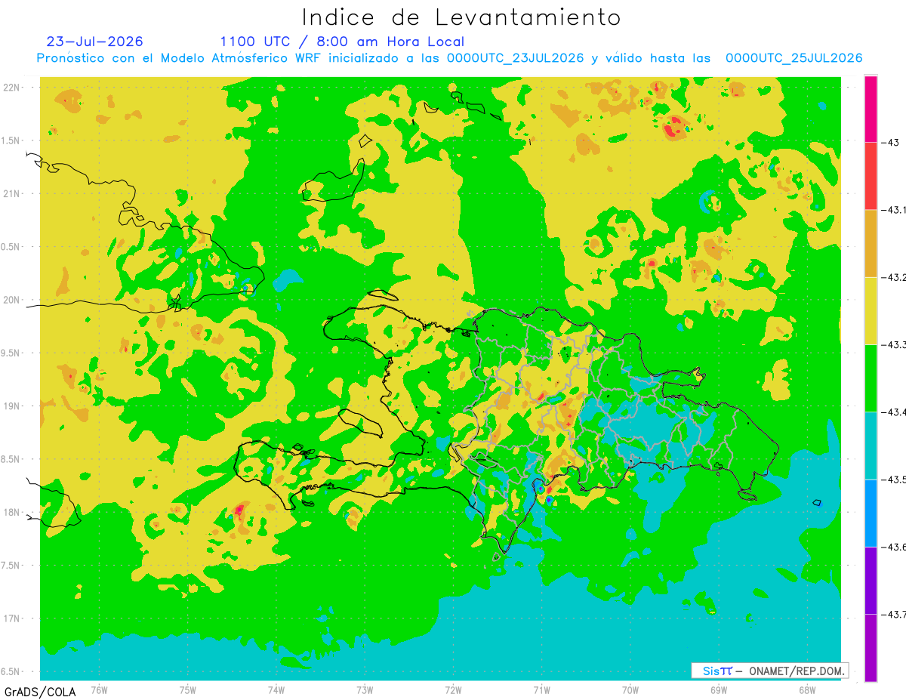Click the "17N" latitude label
The image size is (906, 700).
11,618
